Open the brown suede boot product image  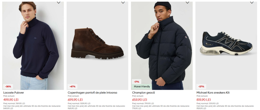pyautogui.click(x=97, y=46)
